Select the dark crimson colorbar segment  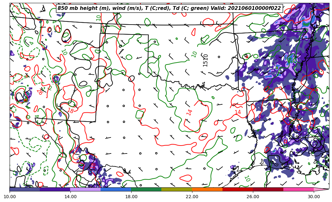[268, 189]
